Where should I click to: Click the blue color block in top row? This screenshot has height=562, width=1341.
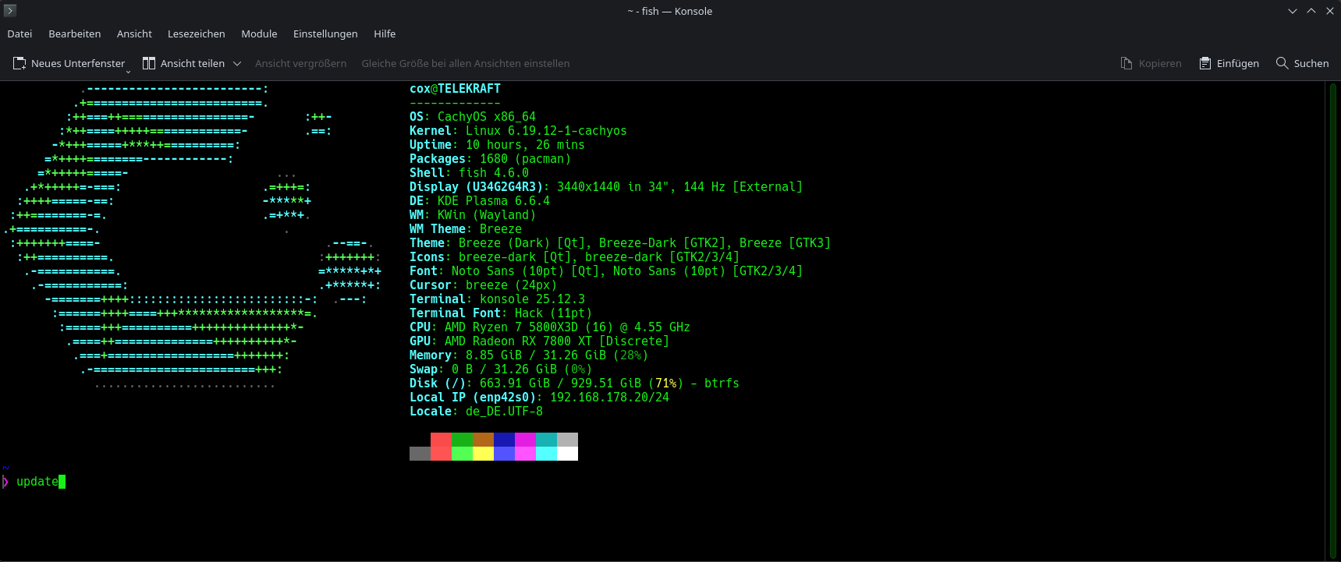504,440
